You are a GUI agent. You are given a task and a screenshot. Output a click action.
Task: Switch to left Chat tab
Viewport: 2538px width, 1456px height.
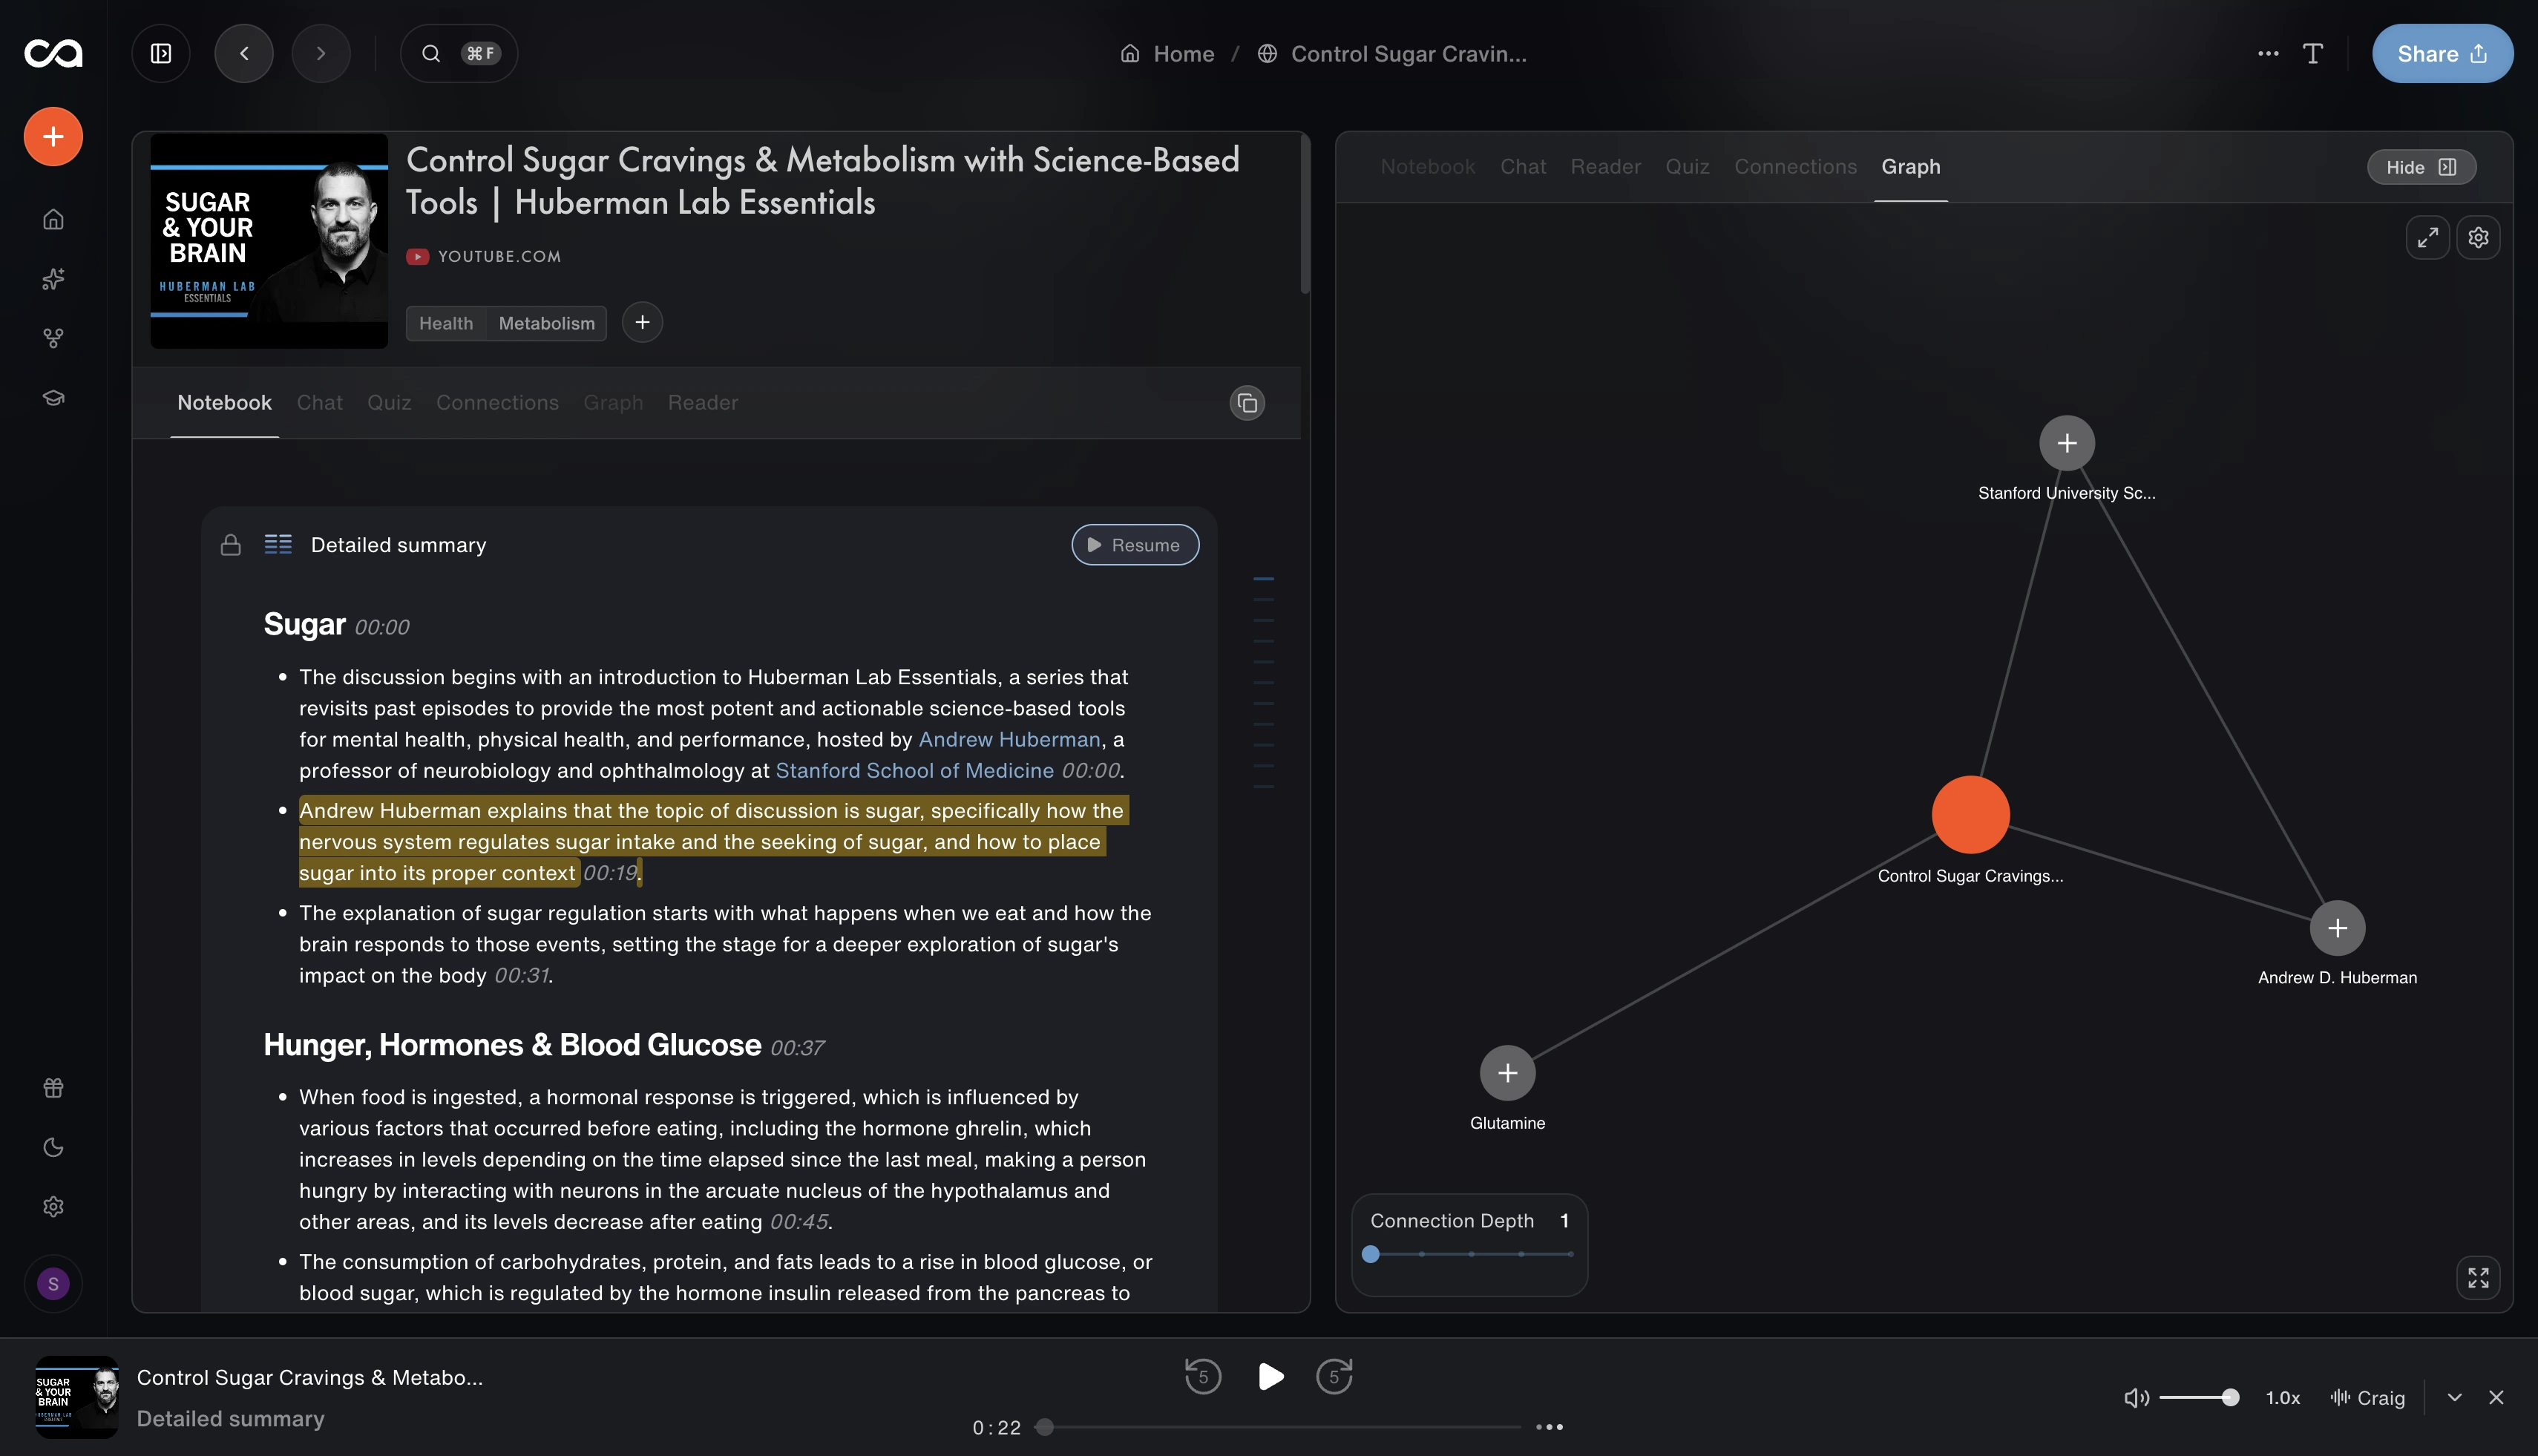pyautogui.click(x=319, y=402)
